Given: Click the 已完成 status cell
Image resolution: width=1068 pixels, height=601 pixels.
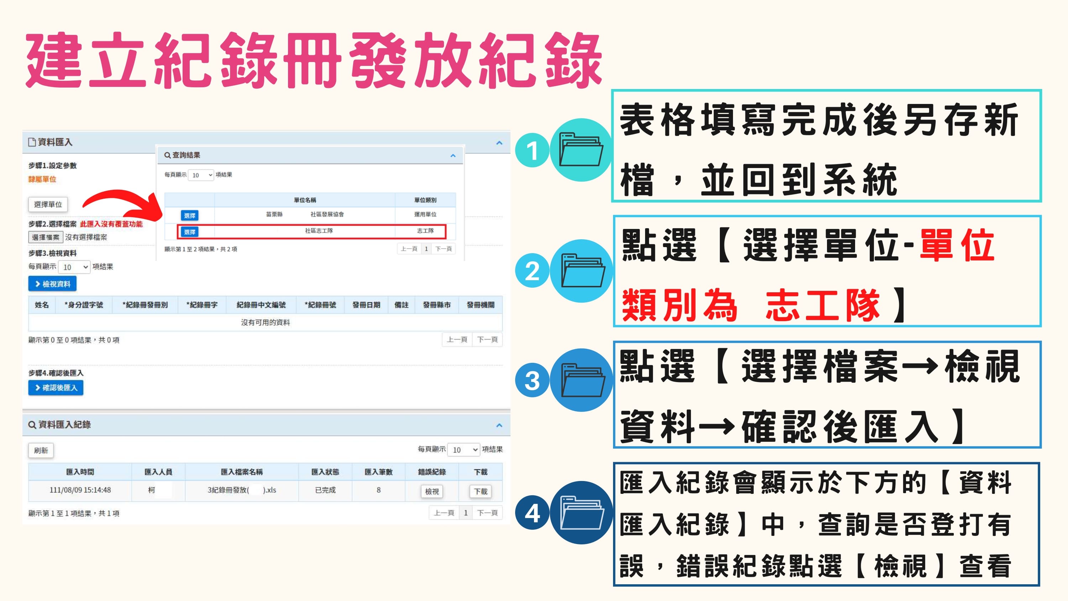Looking at the screenshot, I should click(x=325, y=490).
